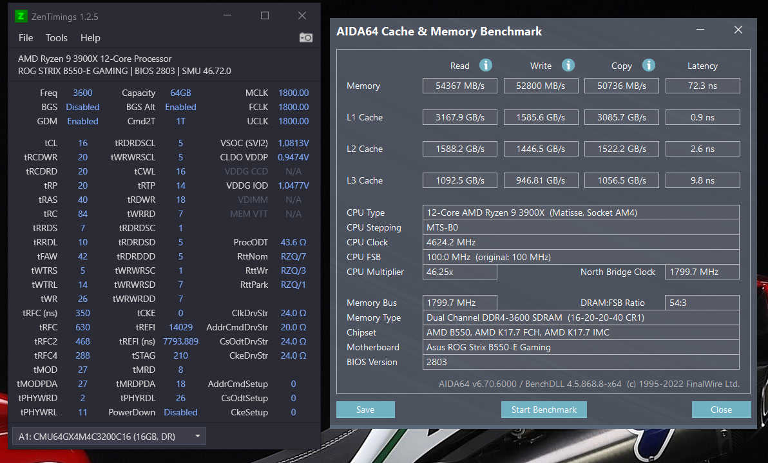Click the ROG STRIX B550-E GAMING board line

(124, 71)
